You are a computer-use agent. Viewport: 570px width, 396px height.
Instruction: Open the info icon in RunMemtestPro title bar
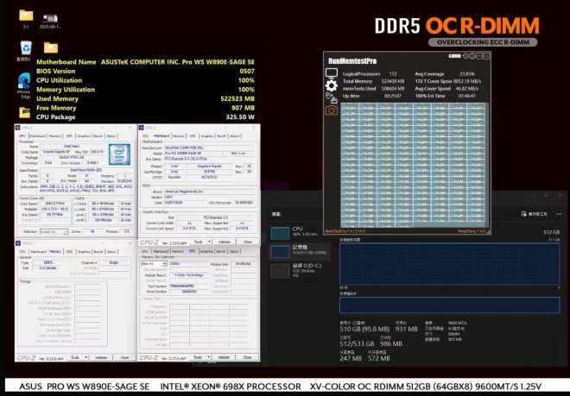click(472, 56)
